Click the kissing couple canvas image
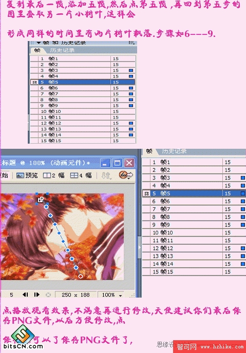 [x=62, y=237]
